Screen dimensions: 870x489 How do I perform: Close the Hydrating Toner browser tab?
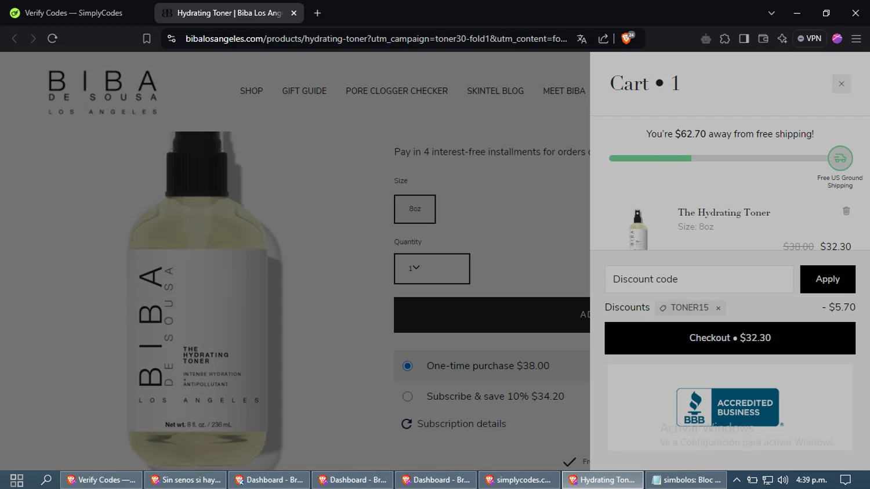pyautogui.click(x=294, y=13)
